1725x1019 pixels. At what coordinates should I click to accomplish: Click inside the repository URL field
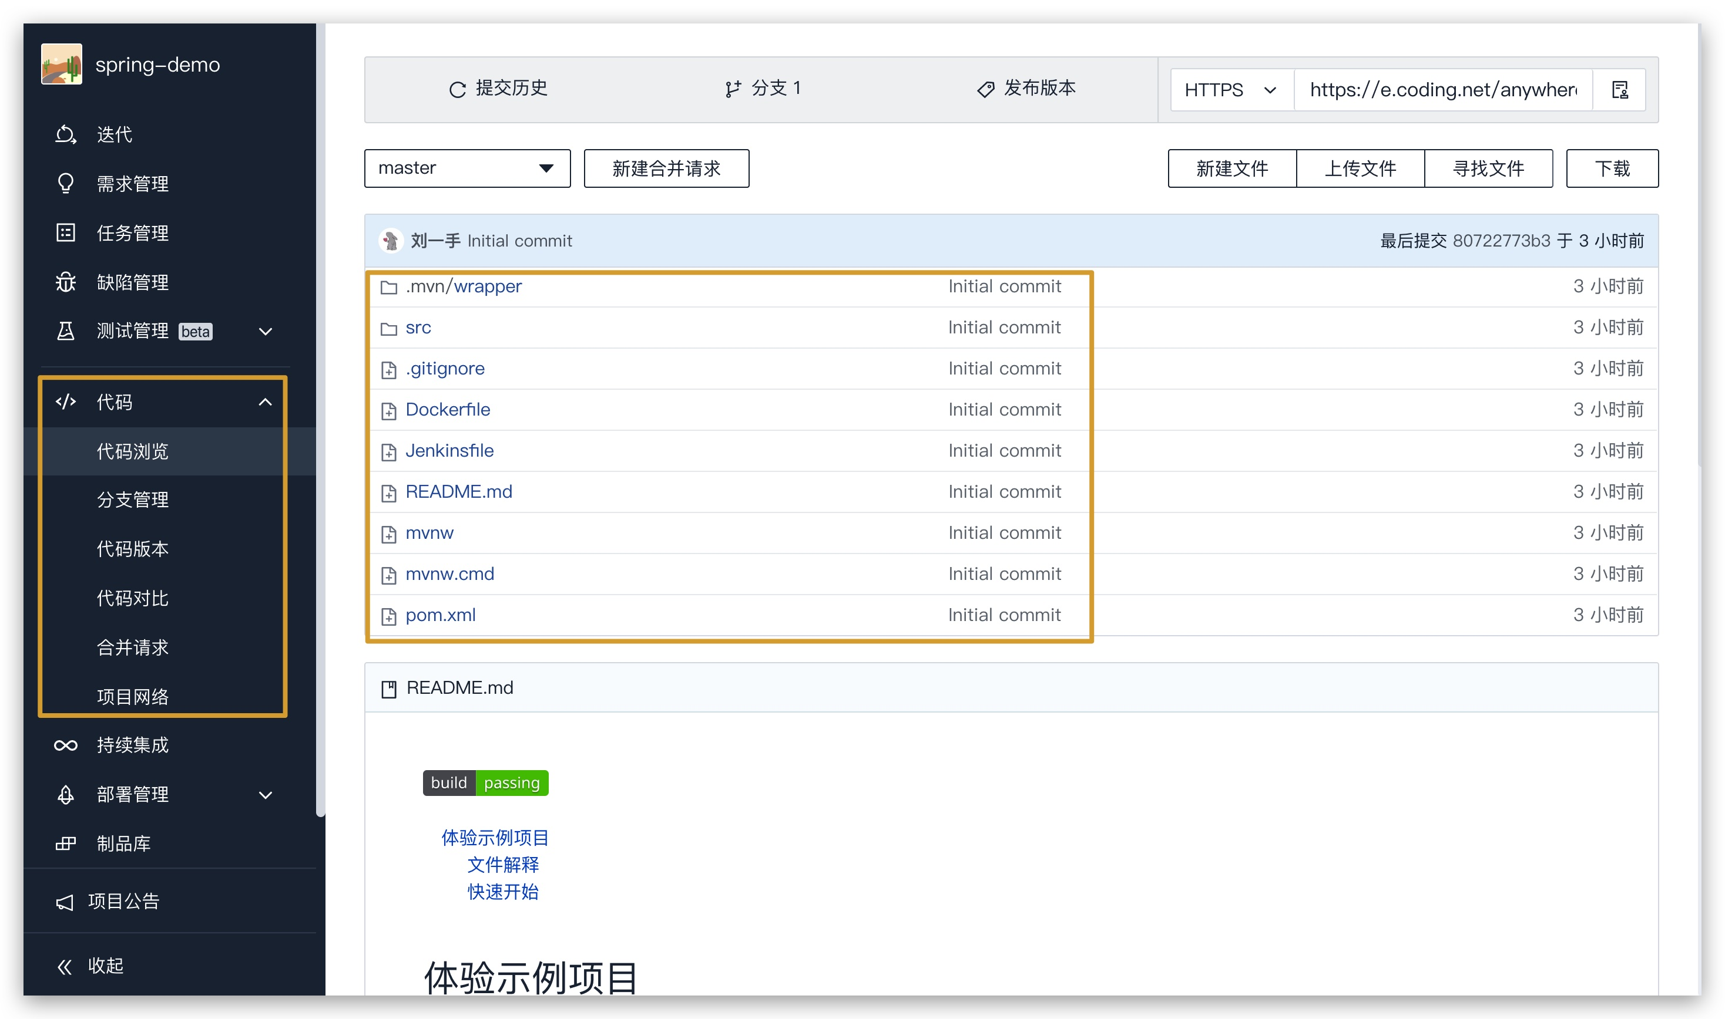point(1441,89)
